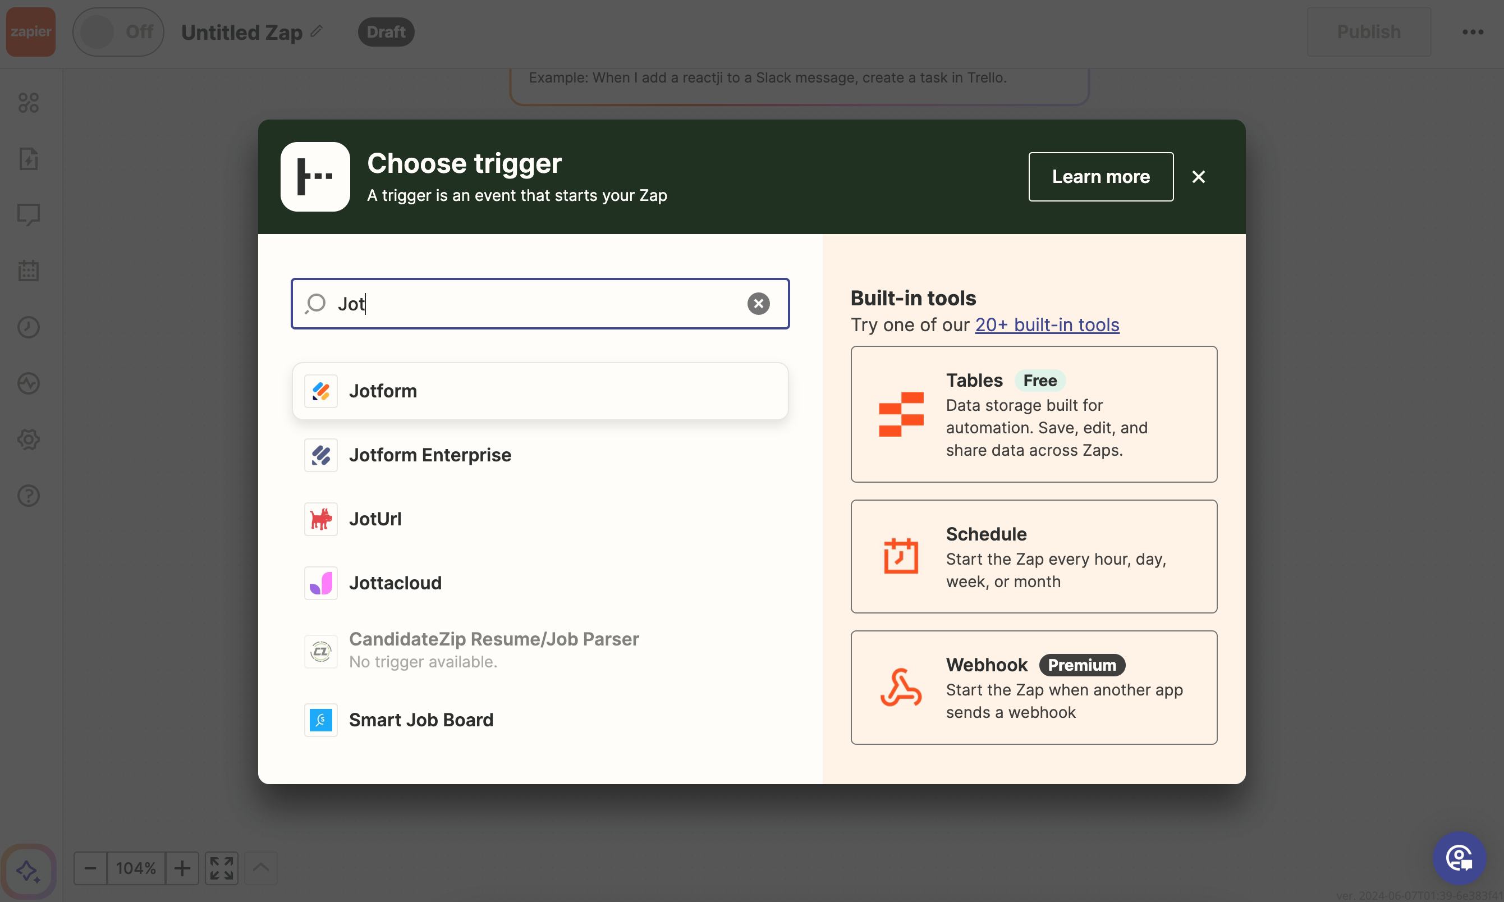Click the fit-to-view expand icon
The width and height of the screenshot is (1504, 902).
(222, 868)
